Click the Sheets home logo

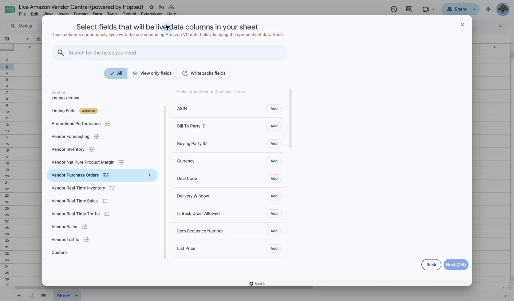point(10,9)
